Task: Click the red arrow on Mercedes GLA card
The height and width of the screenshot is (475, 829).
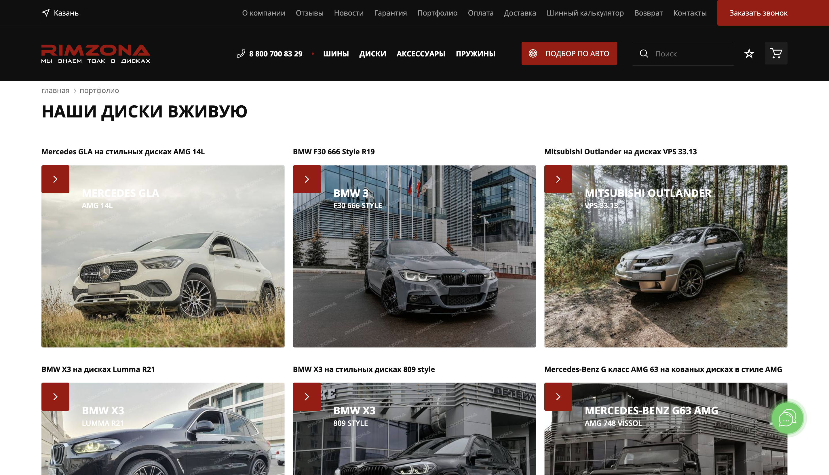Action: coord(56,179)
